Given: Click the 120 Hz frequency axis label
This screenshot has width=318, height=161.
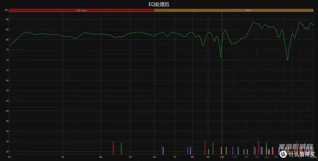Looking at the screenshot, I should [246, 157].
